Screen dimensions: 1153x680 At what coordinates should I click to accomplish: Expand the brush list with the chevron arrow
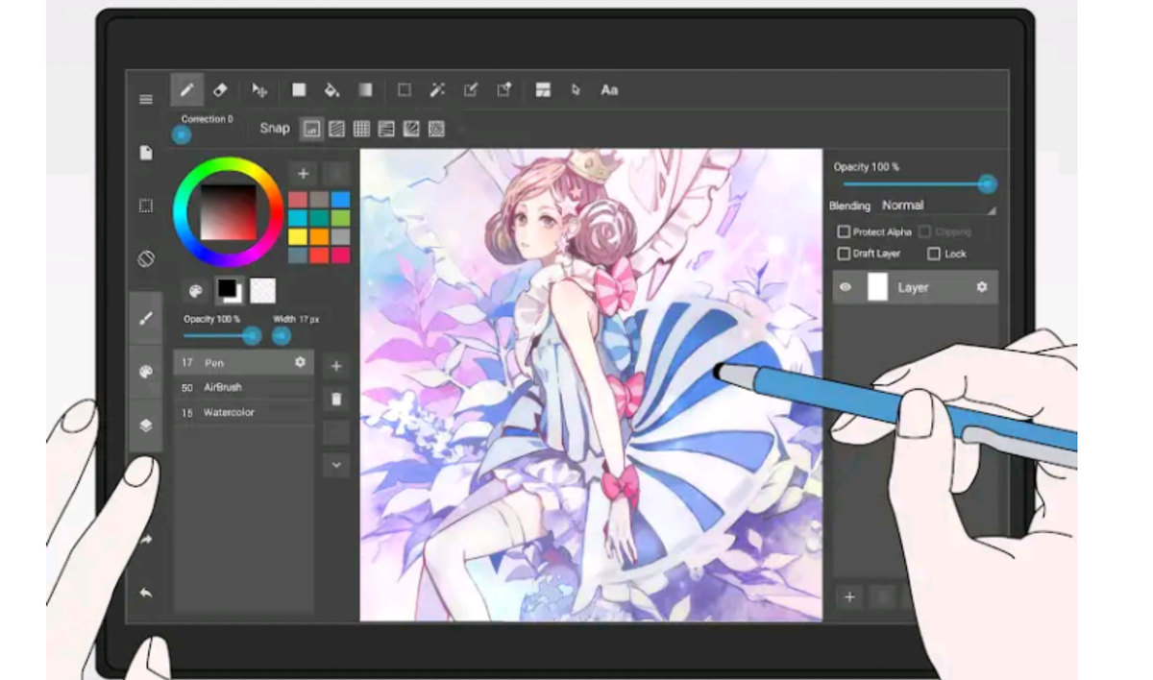[335, 465]
